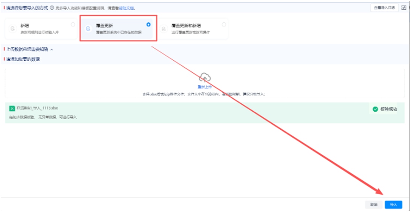The height and width of the screenshot is (212, 411).
Task: Select the 新增 import mode radio button
Action: (x=73, y=24)
